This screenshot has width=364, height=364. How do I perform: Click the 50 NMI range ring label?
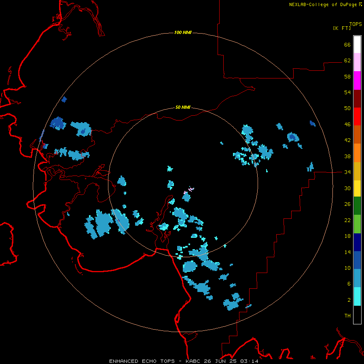pyautogui.click(x=183, y=107)
